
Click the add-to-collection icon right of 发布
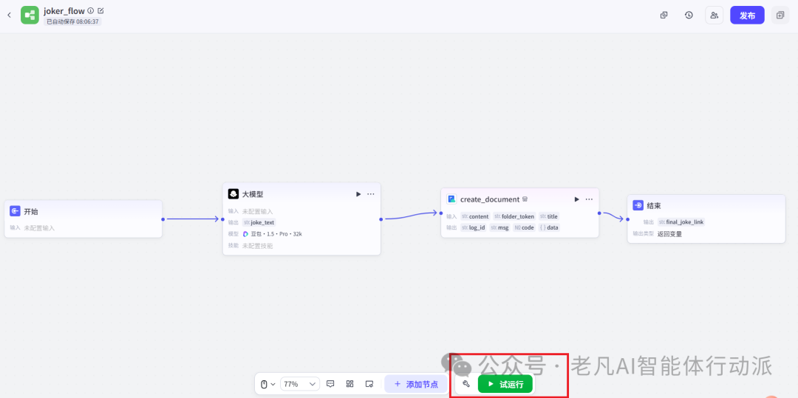(780, 16)
